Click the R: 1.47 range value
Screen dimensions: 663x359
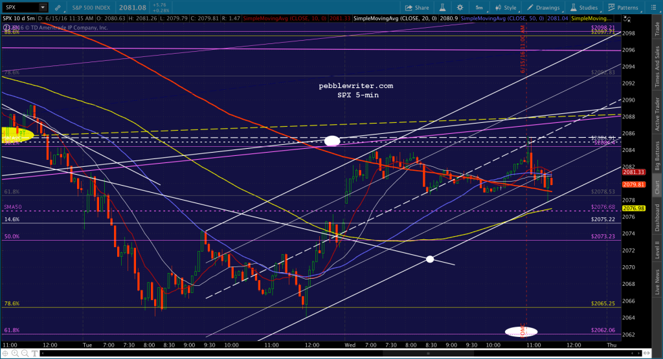coord(231,19)
